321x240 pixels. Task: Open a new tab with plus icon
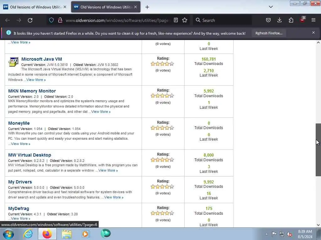tap(147, 7)
